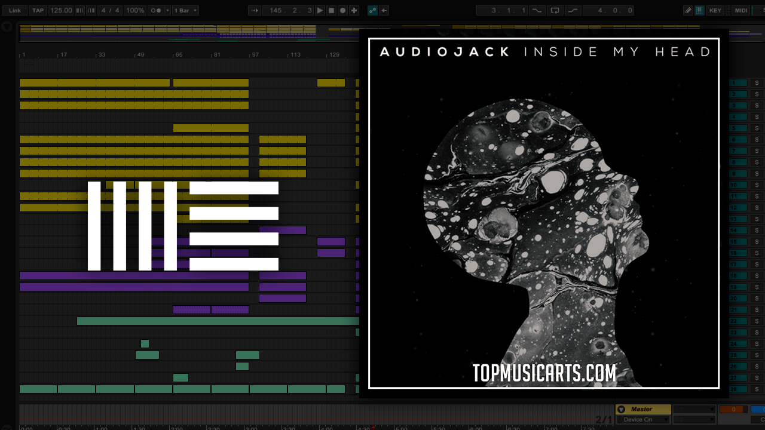Screen dimensions: 765x430
Task: Unfold Master track triangle
Action: tap(621, 409)
